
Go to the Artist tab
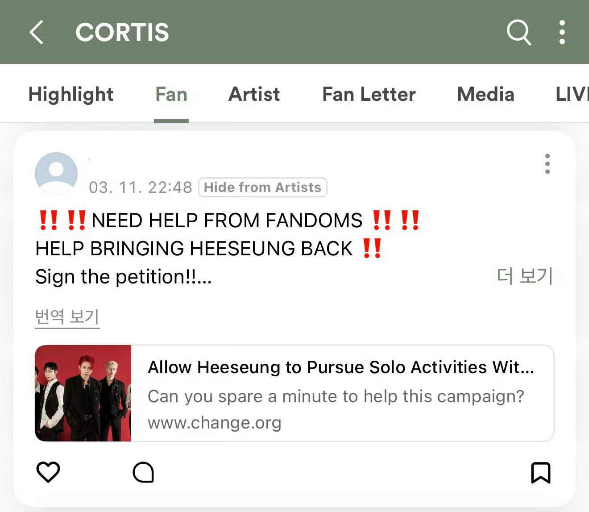(x=254, y=95)
